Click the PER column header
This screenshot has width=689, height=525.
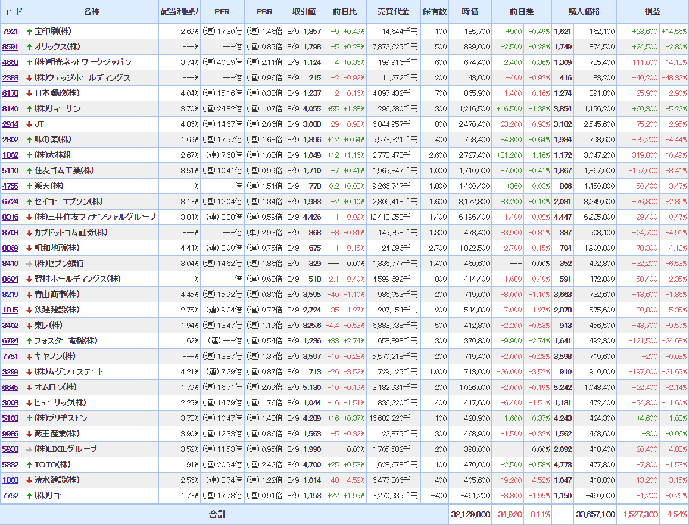click(x=222, y=12)
